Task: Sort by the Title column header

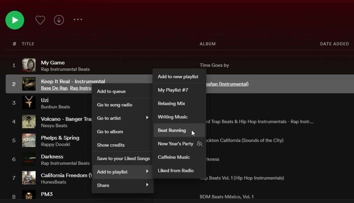Action: (28, 44)
